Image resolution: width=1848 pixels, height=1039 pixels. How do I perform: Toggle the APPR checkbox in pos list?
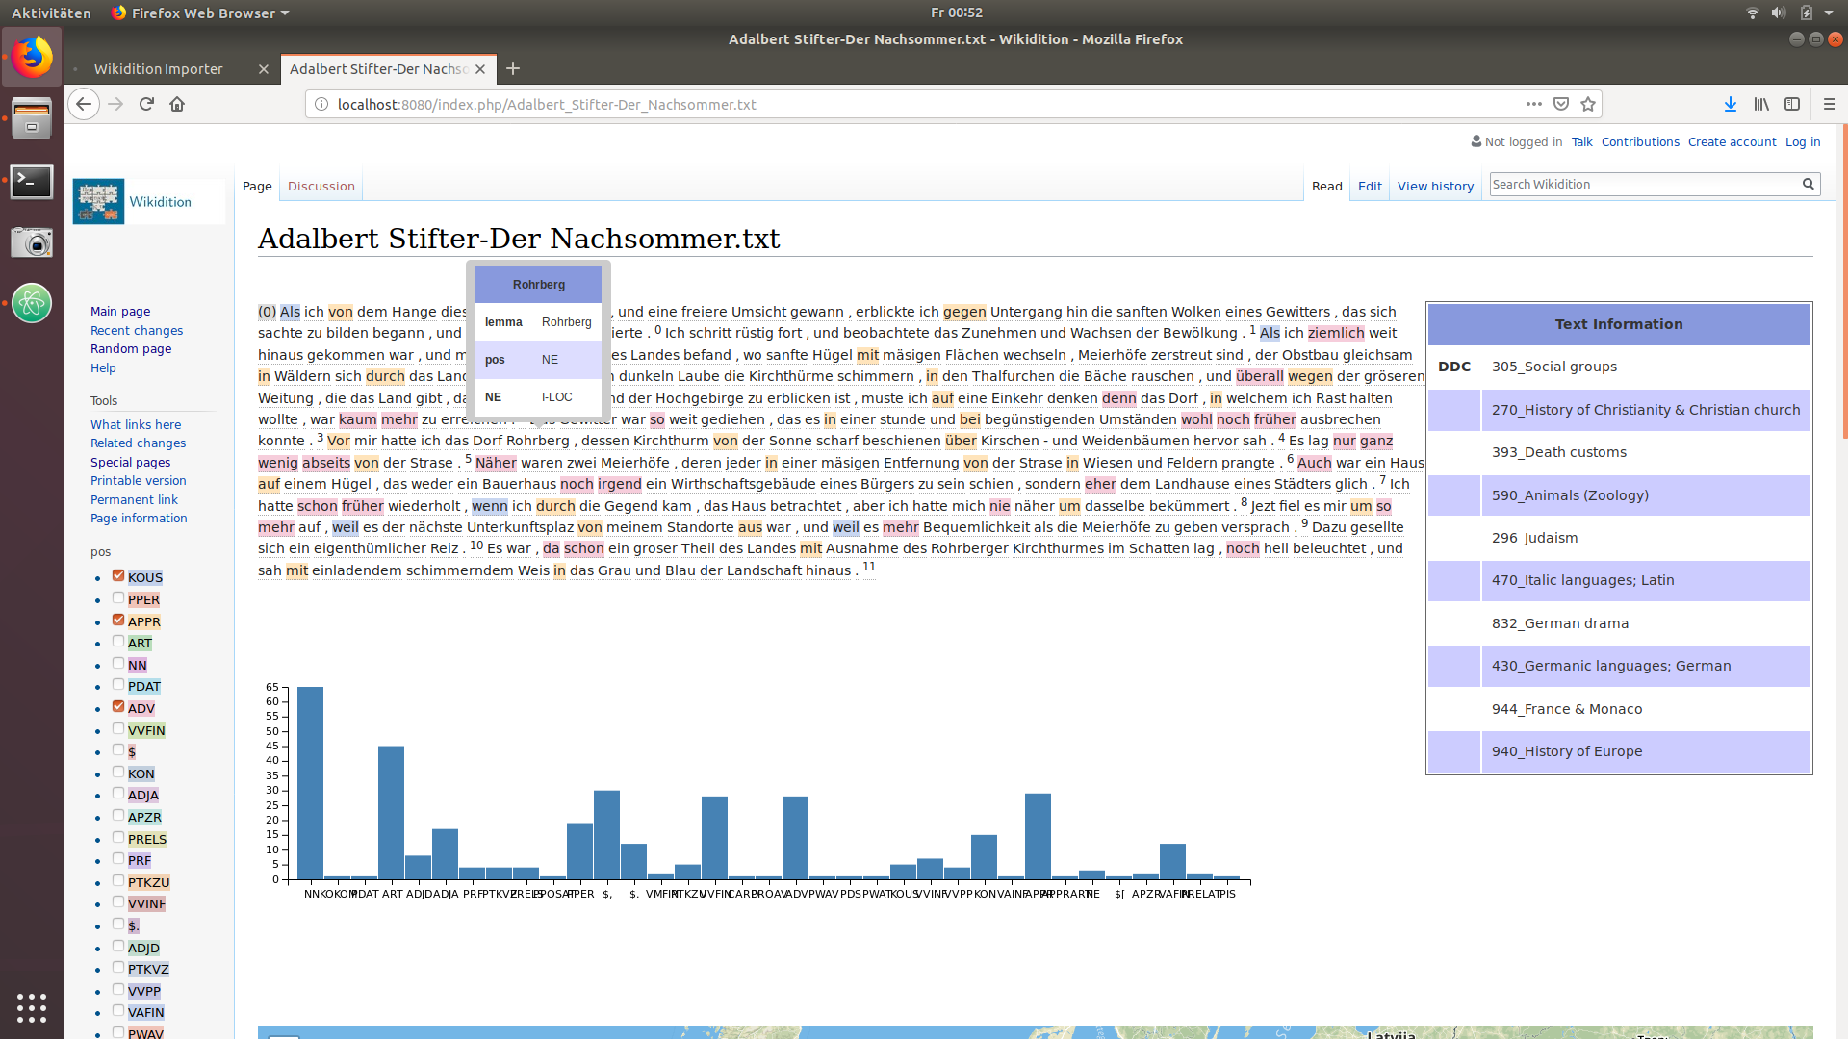coord(118,621)
